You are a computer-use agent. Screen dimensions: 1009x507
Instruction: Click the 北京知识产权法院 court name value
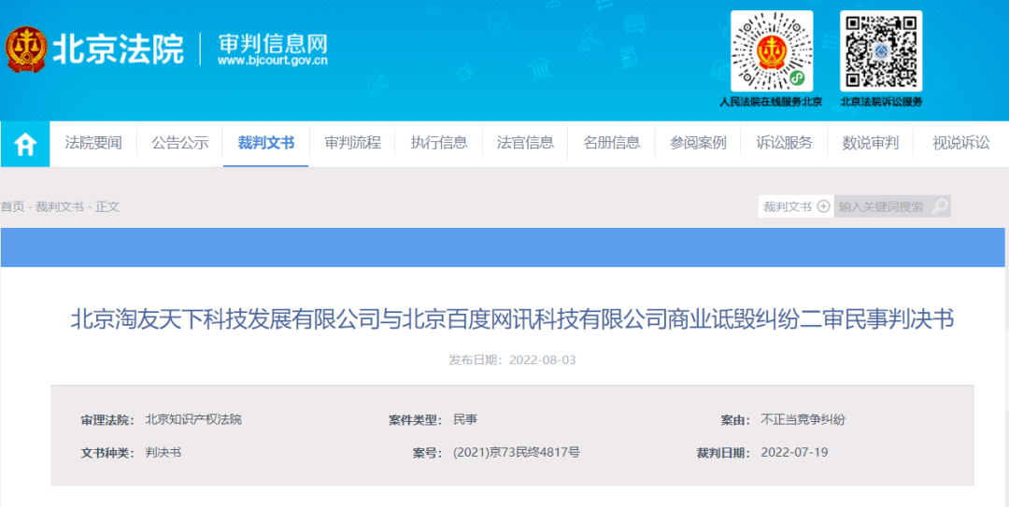pyautogui.click(x=193, y=419)
